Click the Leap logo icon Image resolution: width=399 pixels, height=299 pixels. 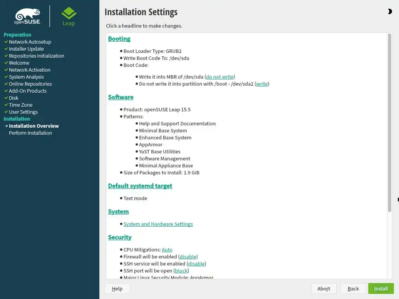click(69, 16)
